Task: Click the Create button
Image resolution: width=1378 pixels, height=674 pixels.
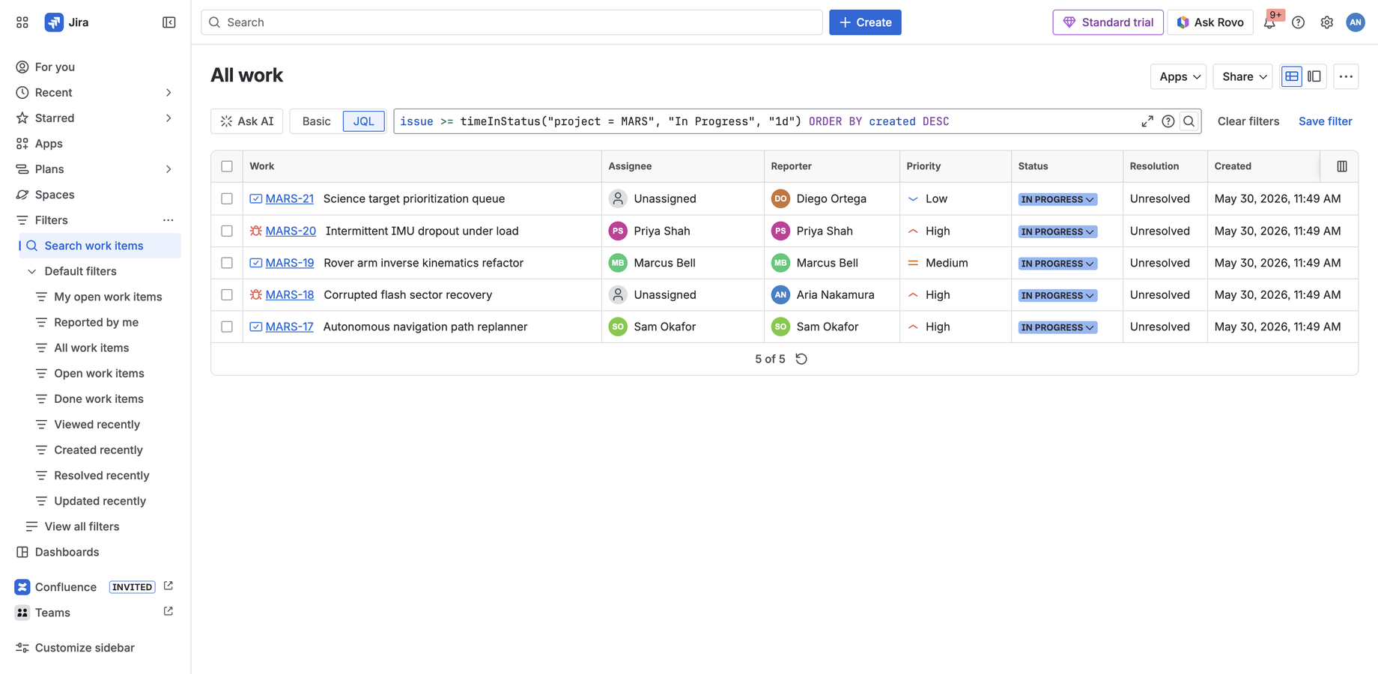Action: point(865,22)
